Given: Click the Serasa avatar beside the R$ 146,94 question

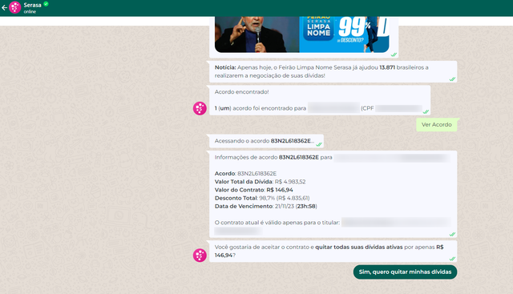Looking at the screenshot, I should (200, 255).
